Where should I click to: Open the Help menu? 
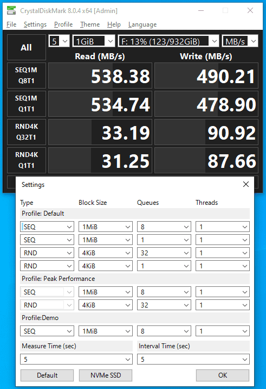114,24
